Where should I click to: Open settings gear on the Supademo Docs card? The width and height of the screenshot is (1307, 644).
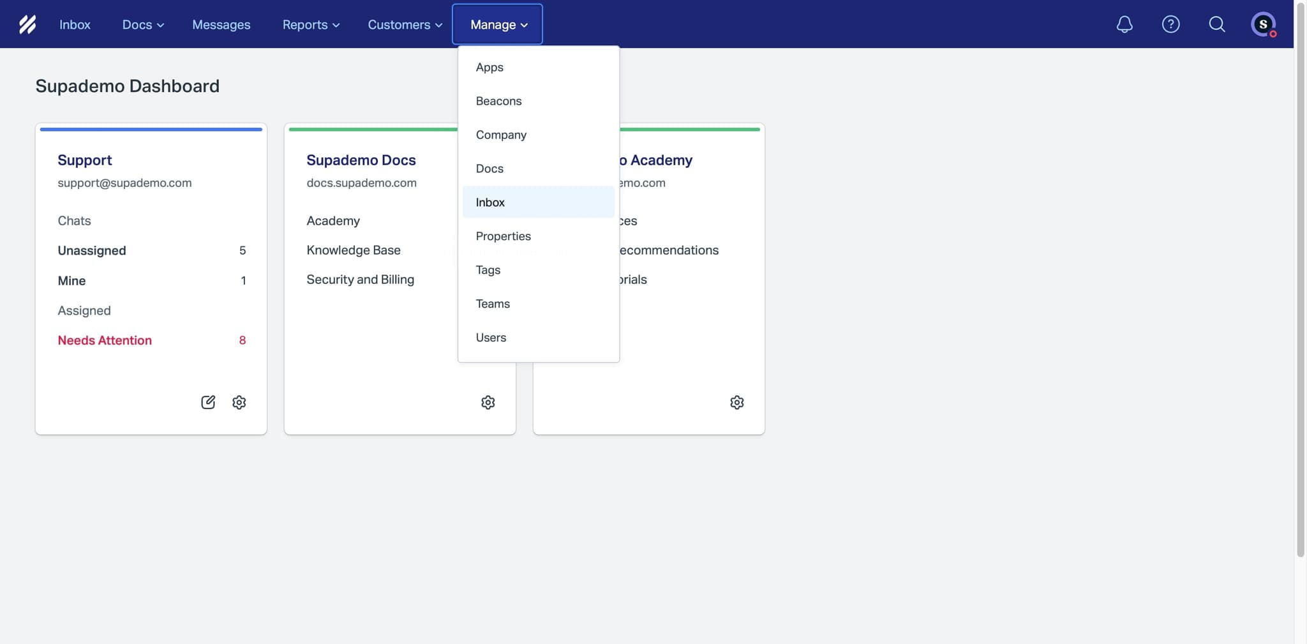(x=488, y=402)
